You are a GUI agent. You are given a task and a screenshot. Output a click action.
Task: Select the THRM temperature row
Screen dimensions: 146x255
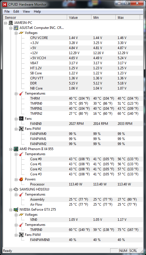click(86, 98)
